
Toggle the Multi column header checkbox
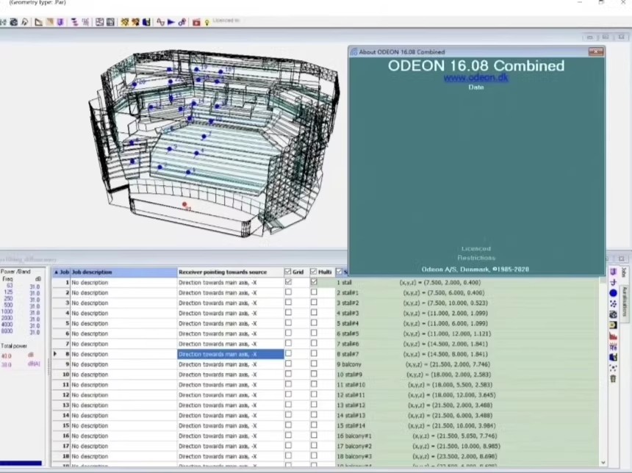click(x=314, y=272)
